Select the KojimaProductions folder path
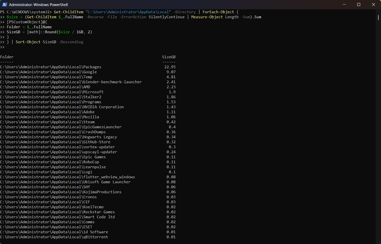This screenshot has width=381, height=244. (x=61, y=192)
